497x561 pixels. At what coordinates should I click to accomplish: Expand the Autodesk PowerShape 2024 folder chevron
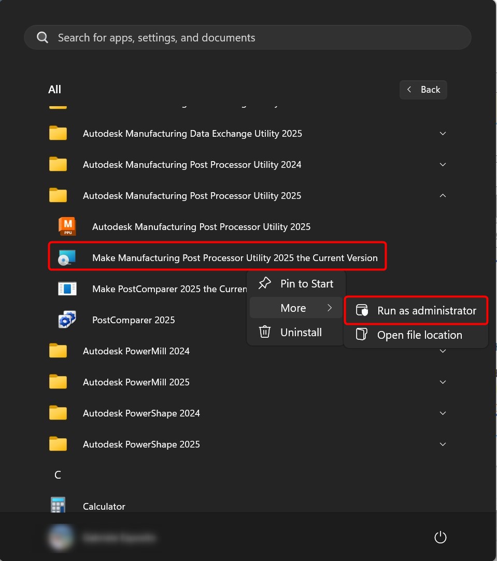(x=443, y=413)
